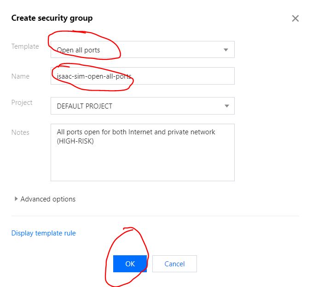Click the 'Create security group' dialog title
Image resolution: width=312 pixels, height=287 pixels.
click(x=52, y=18)
